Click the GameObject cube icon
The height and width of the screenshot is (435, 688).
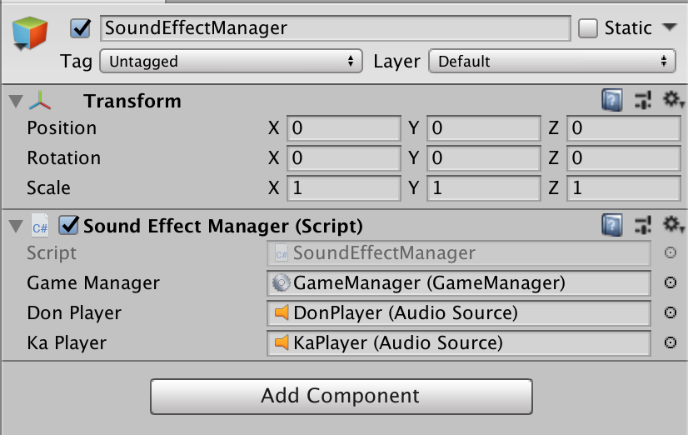30,33
